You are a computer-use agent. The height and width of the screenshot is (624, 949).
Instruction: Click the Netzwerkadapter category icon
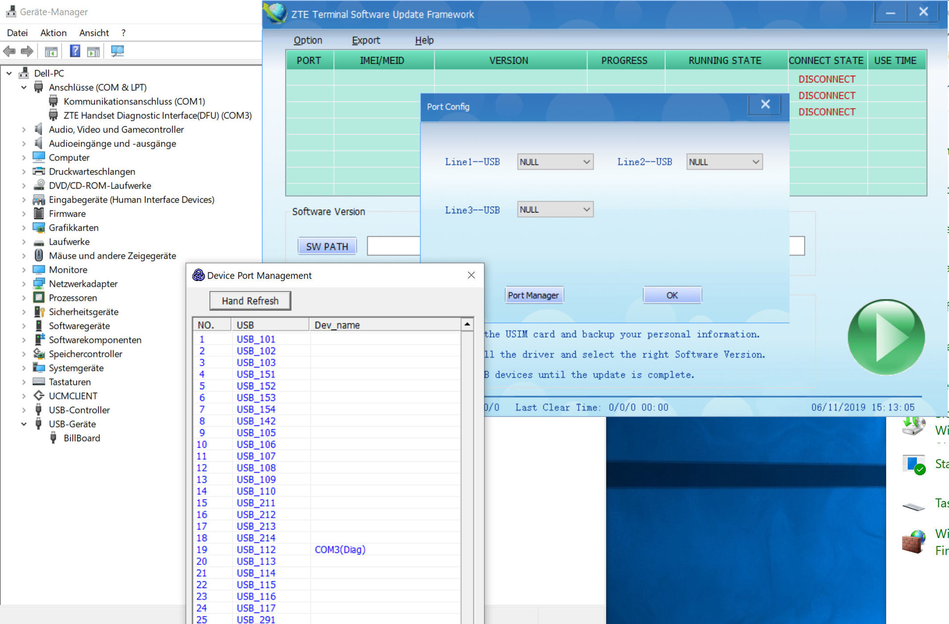pos(39,284)
